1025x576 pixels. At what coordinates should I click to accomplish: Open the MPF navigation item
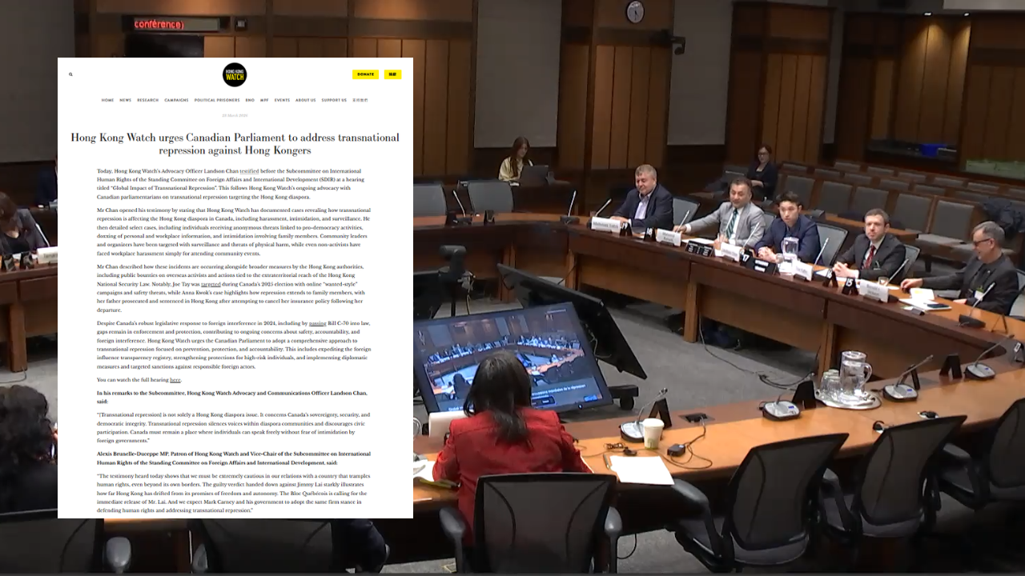coord(264,101)
